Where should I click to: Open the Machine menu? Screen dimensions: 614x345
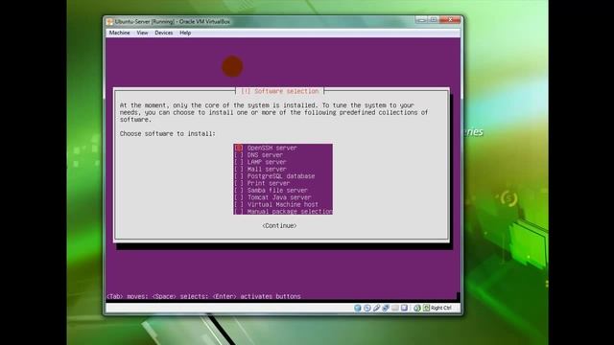pyautogui.click(x=119, y=33)
